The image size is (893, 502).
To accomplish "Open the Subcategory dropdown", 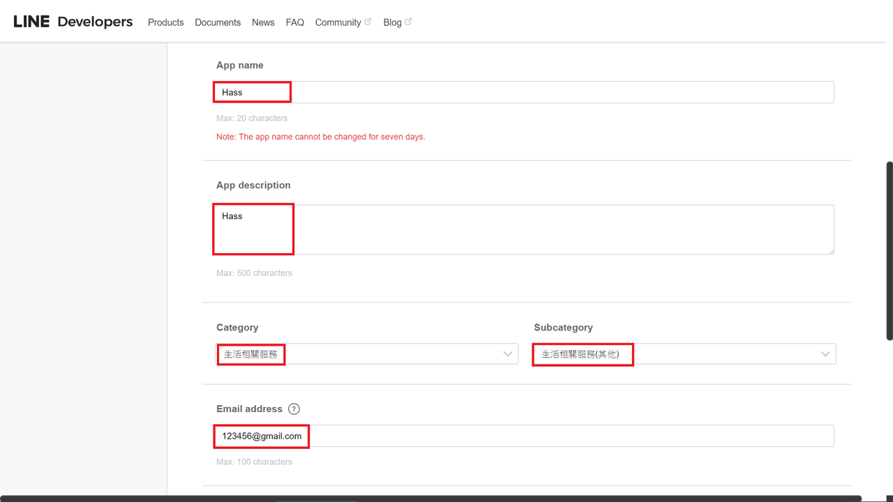I will (x=684, y=354).
